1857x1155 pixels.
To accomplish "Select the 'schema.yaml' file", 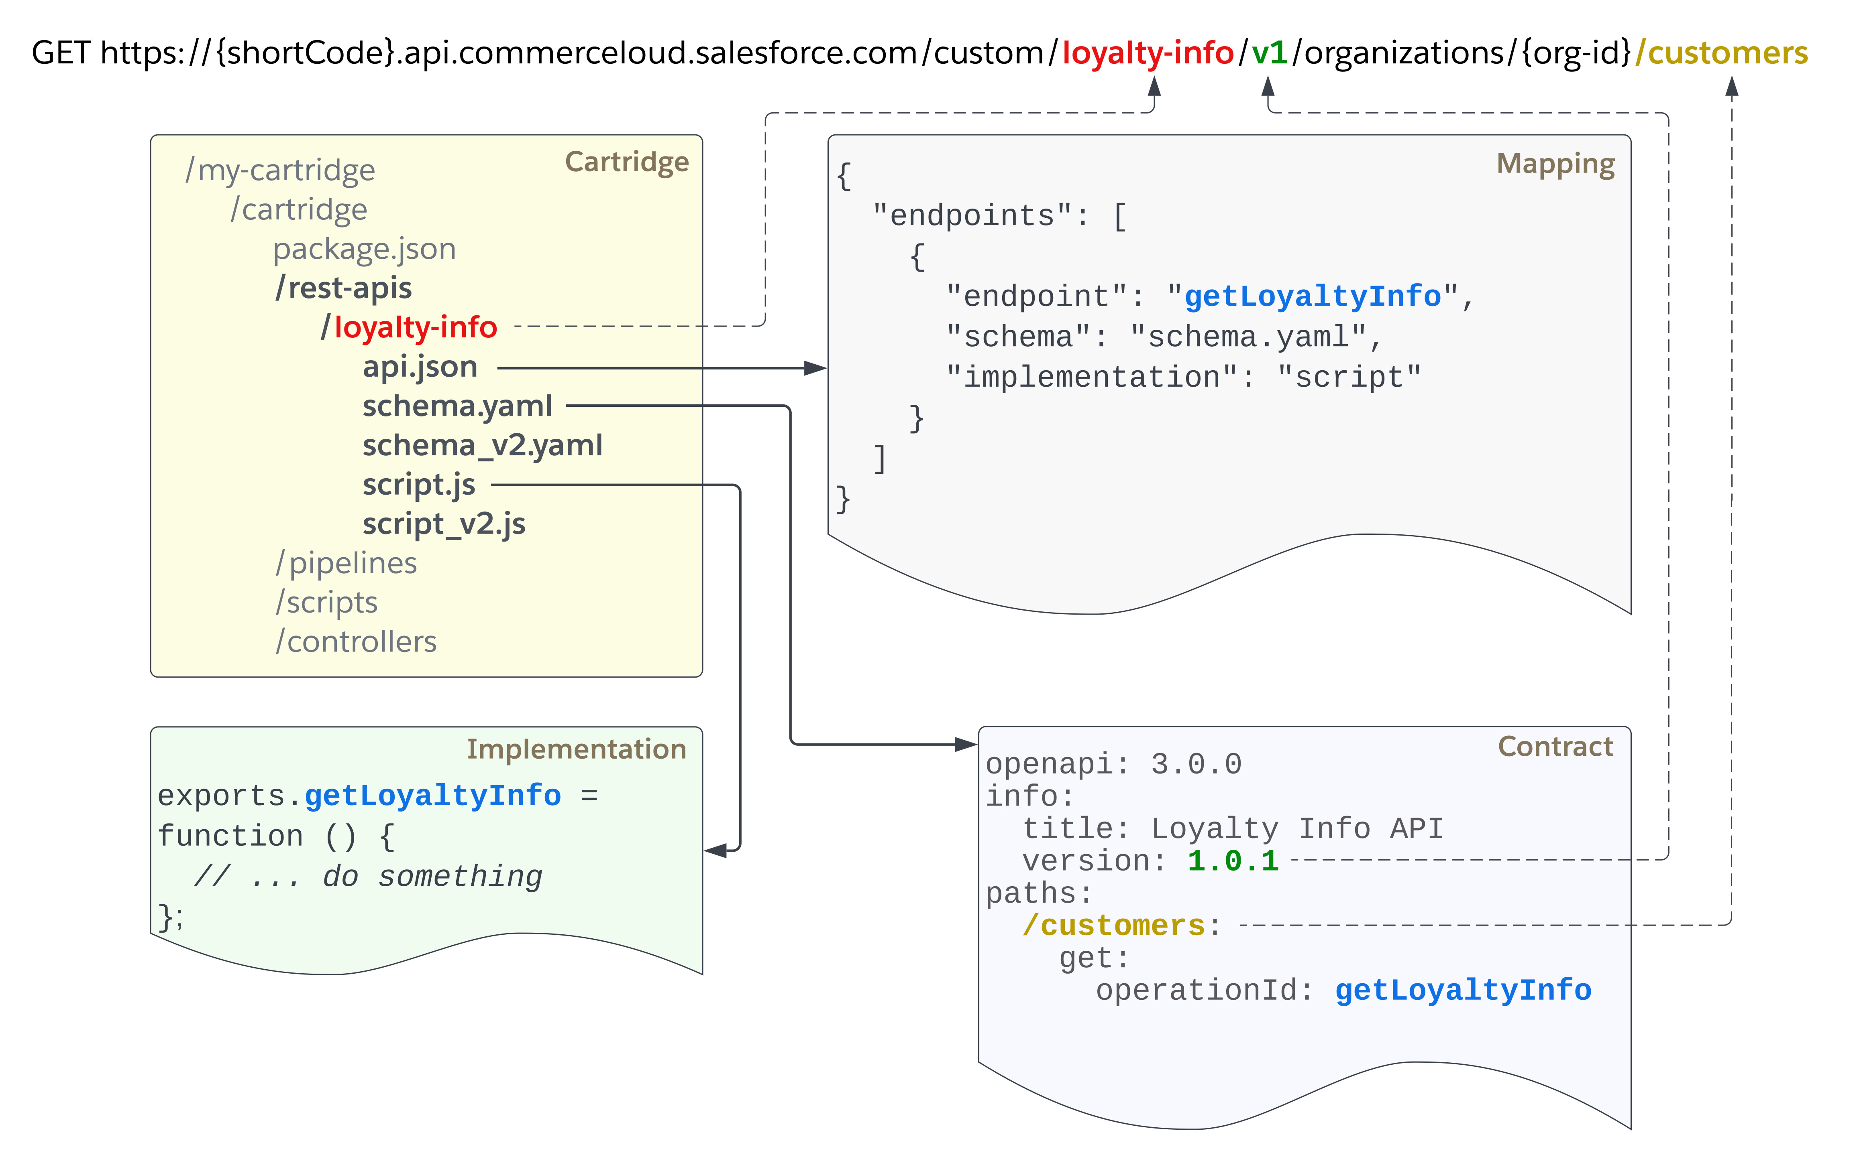I will (457, 406).
